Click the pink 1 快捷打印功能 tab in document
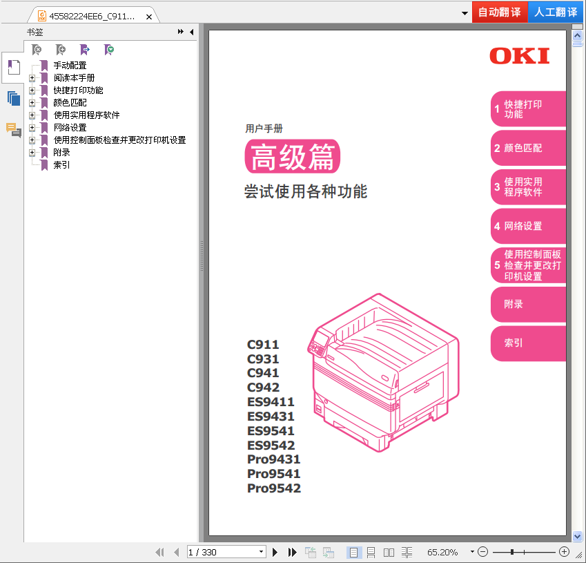 point(529,109)
